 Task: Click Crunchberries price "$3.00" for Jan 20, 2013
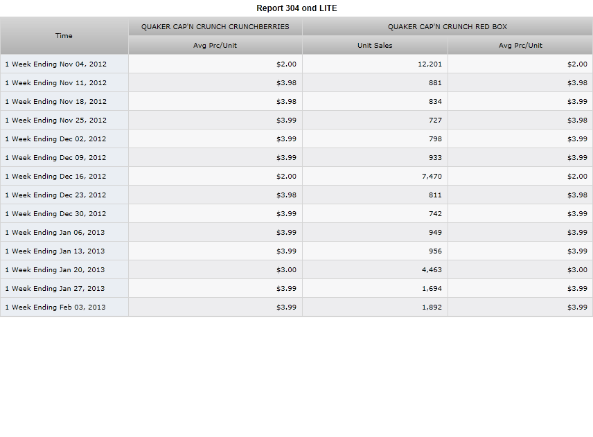tap(286, 270)
